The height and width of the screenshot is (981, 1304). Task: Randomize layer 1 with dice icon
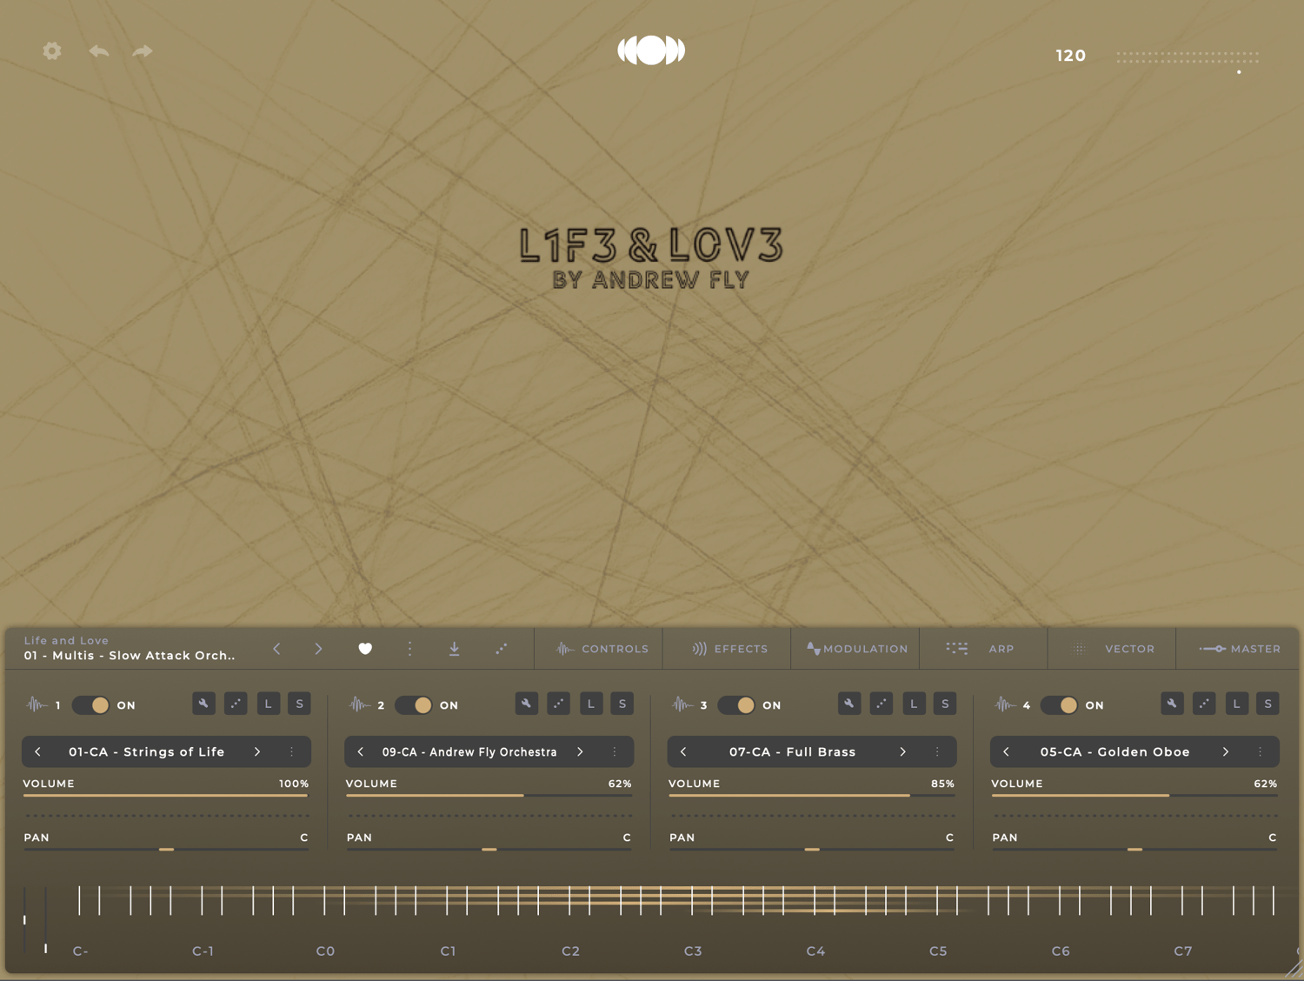[236, 704]
